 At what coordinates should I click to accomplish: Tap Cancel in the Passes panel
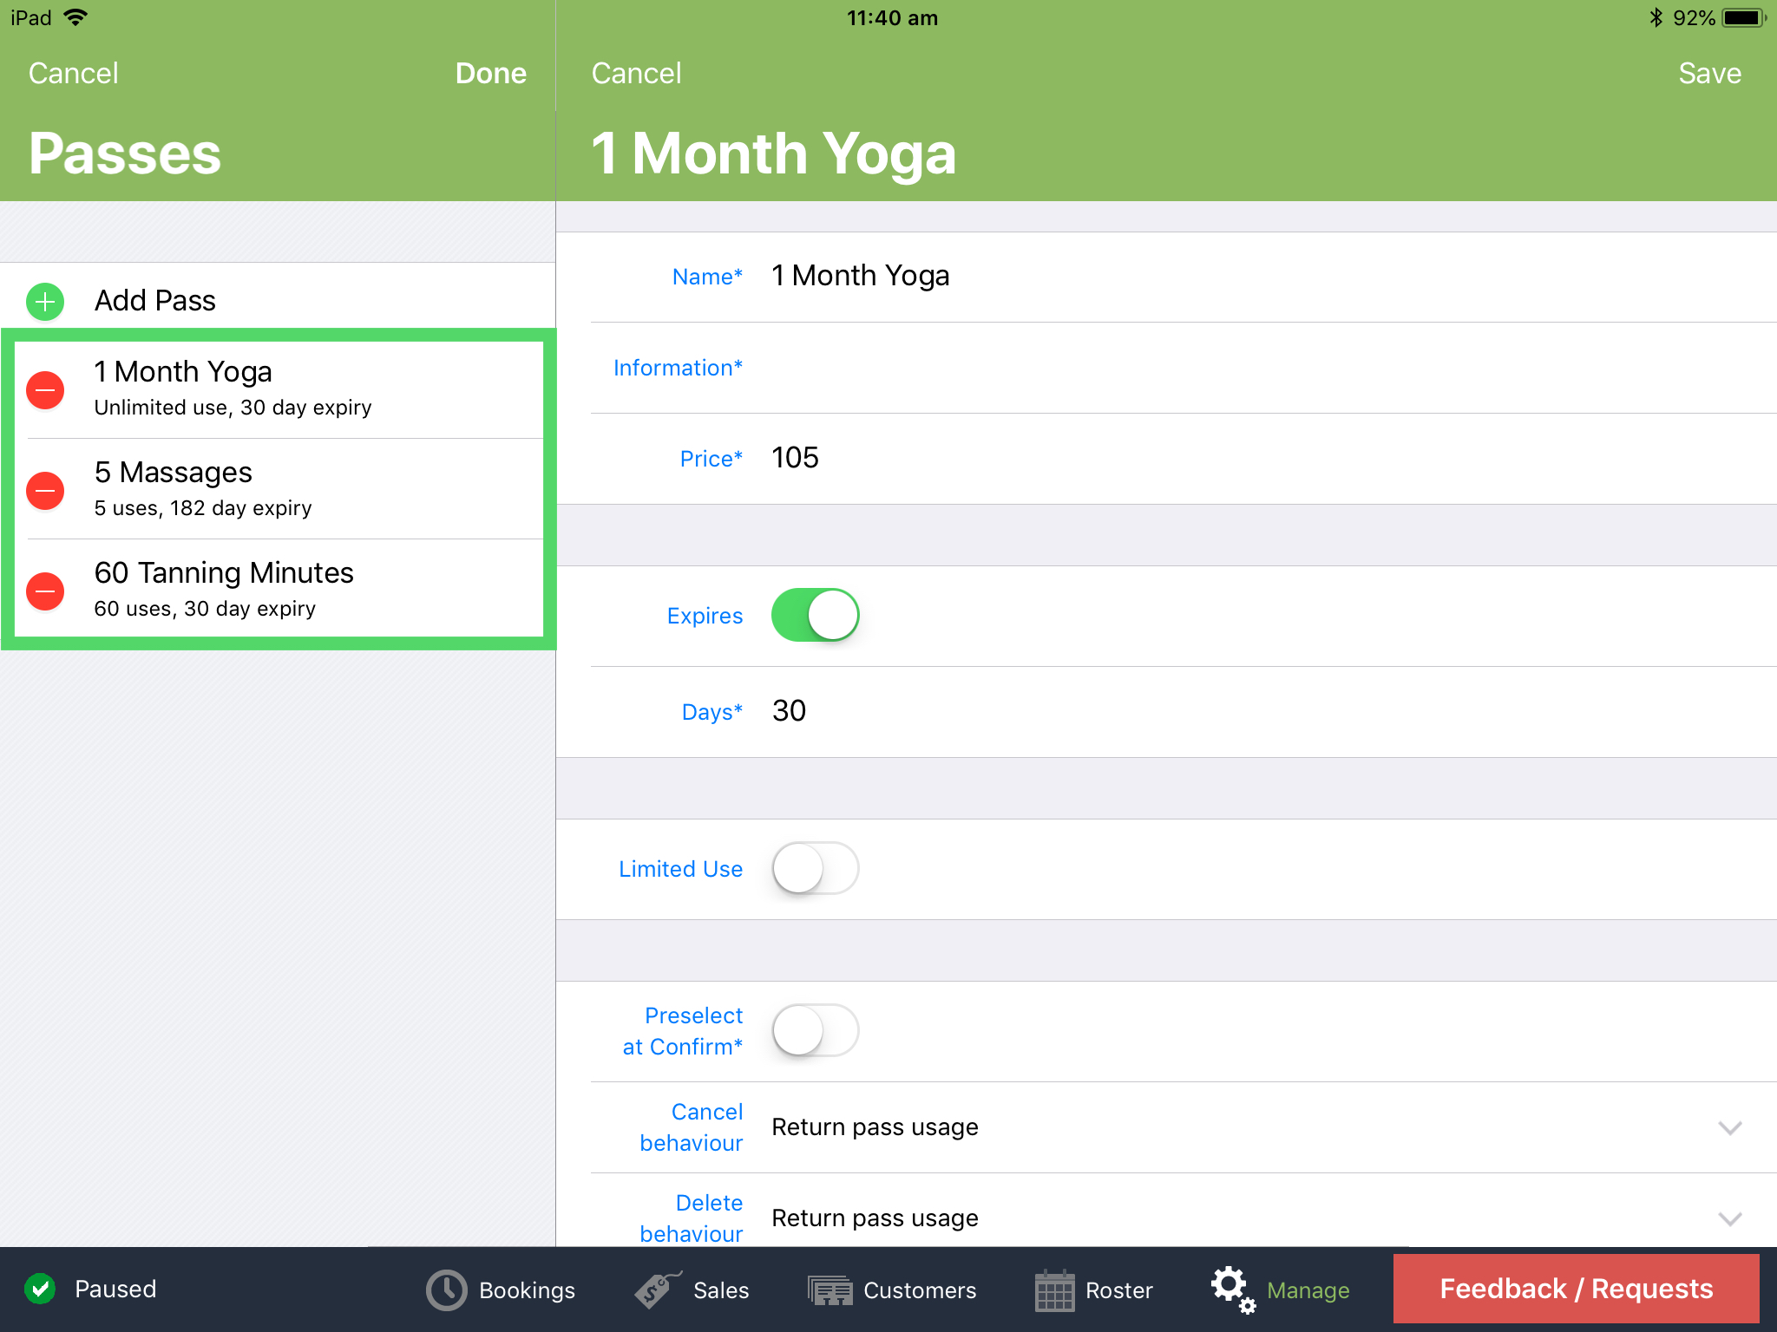tap(74, 73)
